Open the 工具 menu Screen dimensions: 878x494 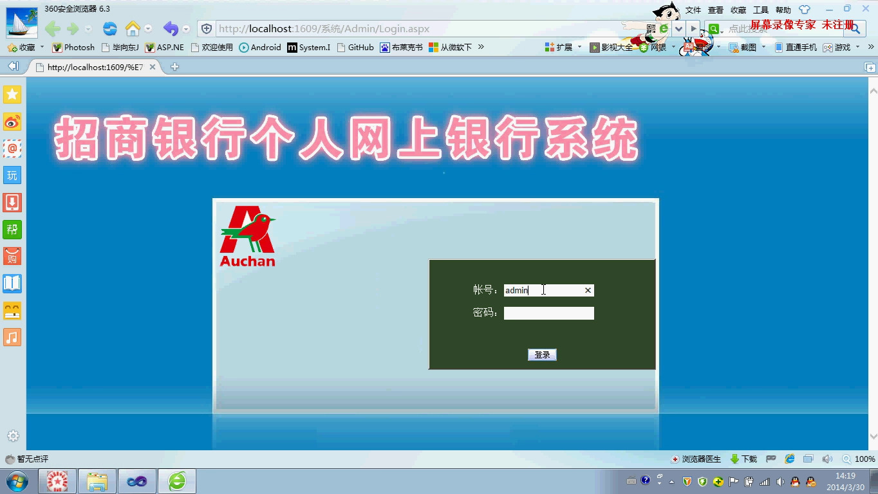(761, 10)
